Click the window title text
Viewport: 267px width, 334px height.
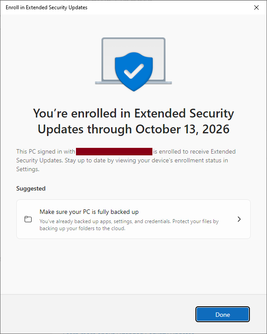pos(47,7)
